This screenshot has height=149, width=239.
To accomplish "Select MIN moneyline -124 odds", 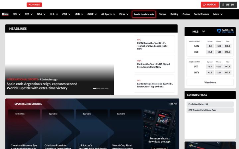I will tap(218, 46).
